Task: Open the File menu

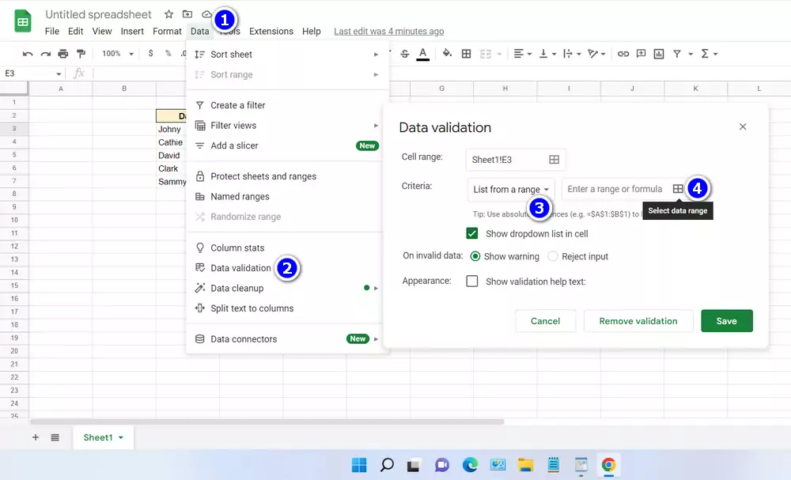Action: click(x=52, y=32)
